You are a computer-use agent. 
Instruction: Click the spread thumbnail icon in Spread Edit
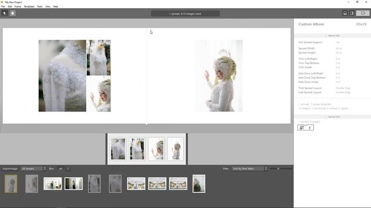tap(301, 128)
